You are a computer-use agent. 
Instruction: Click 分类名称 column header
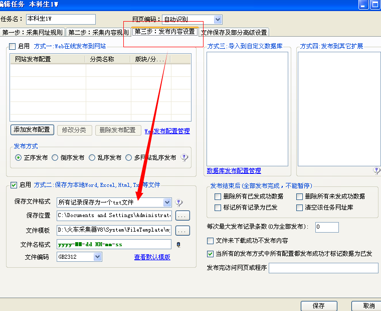[108, 59]
